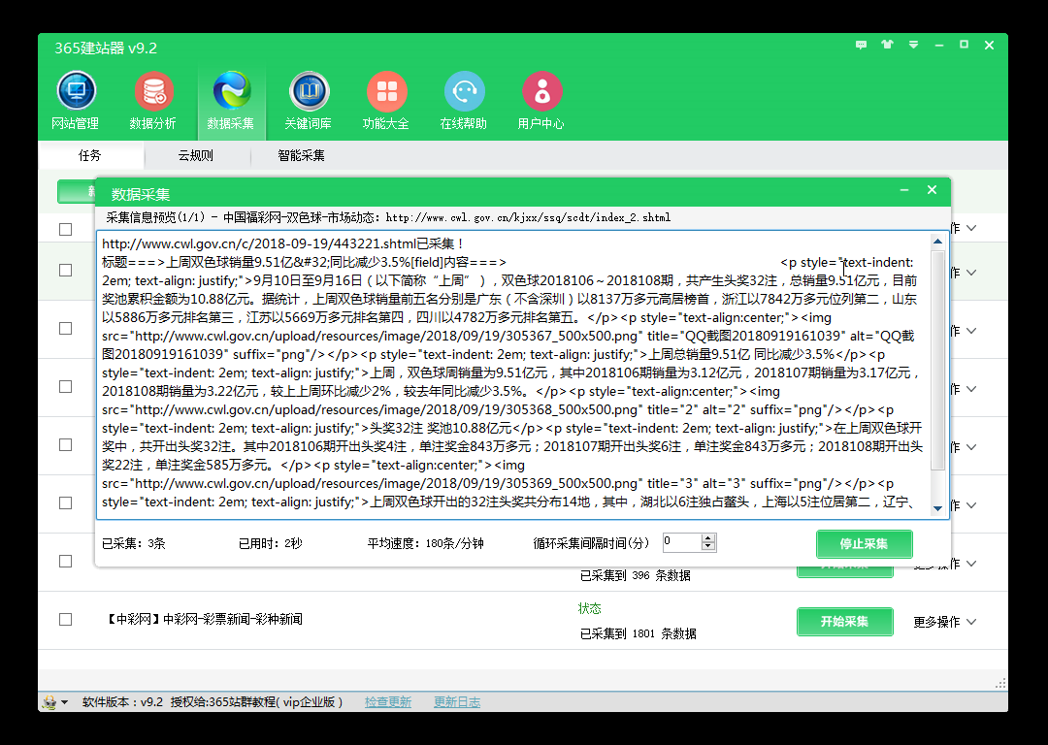Click the 状态 label in 中彩网 row

coord(590,608)
